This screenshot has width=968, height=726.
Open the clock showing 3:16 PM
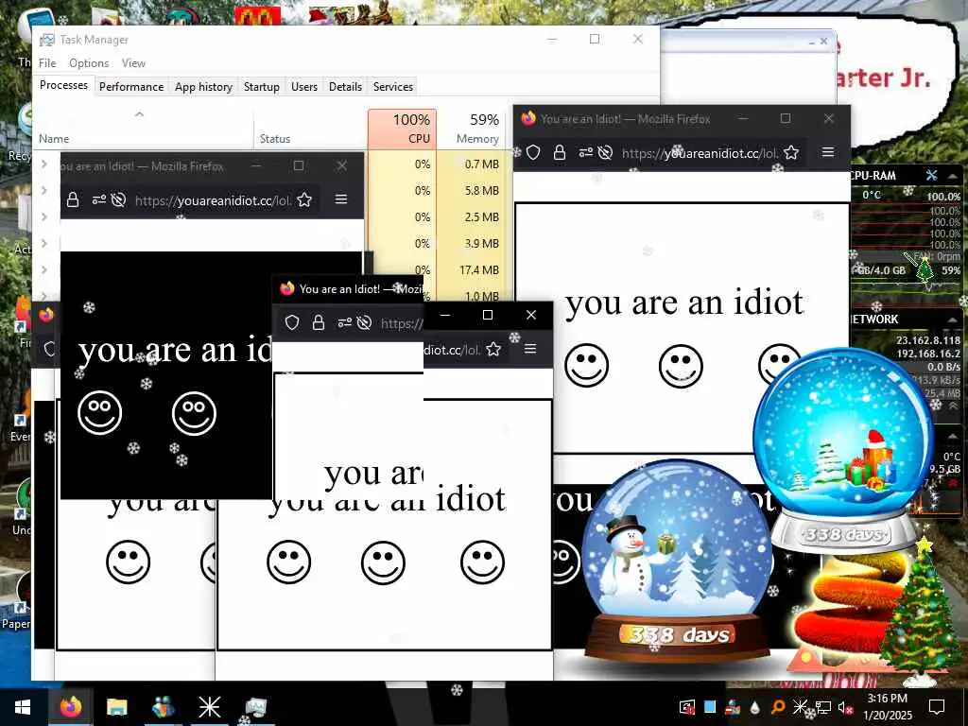[888, 707]
